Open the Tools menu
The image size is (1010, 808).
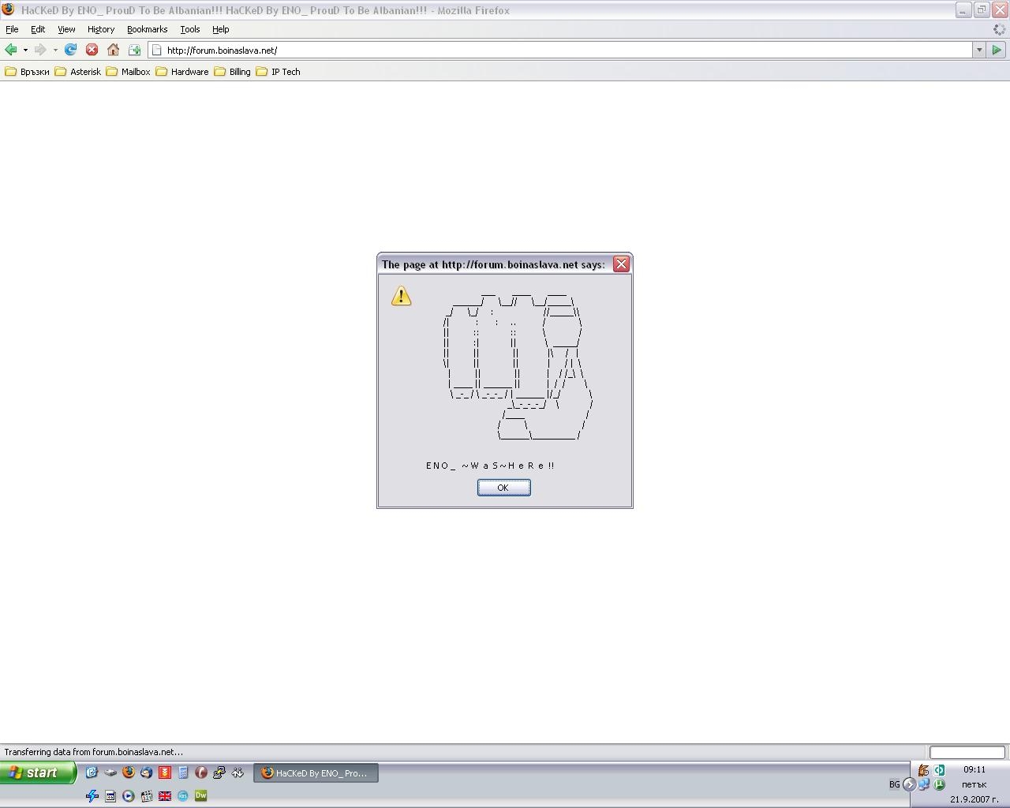pyautogui.click(x=189, y=29)
